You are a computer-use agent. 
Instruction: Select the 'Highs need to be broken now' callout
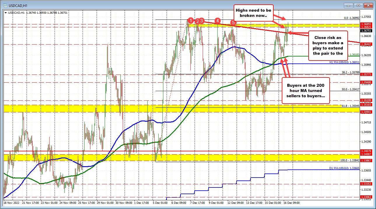point(253,12)
